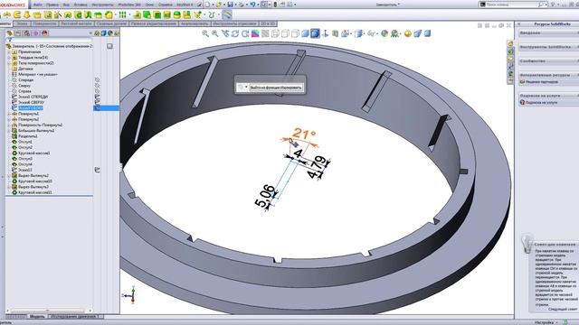The image size is (579, 325).
Task: Click the feature tree horizontal scrollbar
Action: [48, 311]
